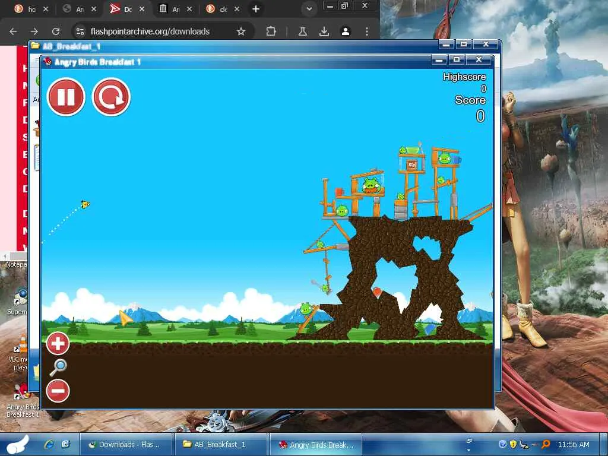The height and width of the screenshot is (456, 608).
Task: Click the 11:56 AM taskbar clock
Action: coord(574,445)
